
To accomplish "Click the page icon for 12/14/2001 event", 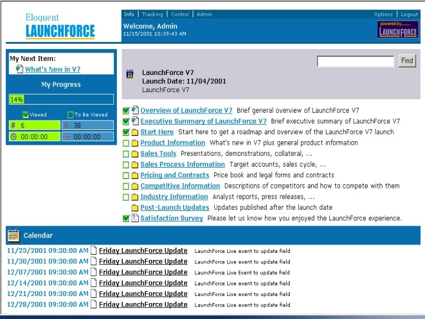I will (93, 282).
